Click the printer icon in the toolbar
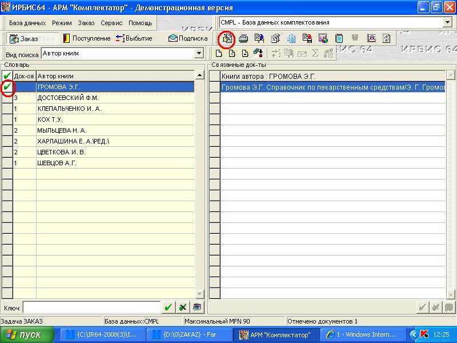Image resolution: width=457 pixels, height=343 pixels. (243, 38)
